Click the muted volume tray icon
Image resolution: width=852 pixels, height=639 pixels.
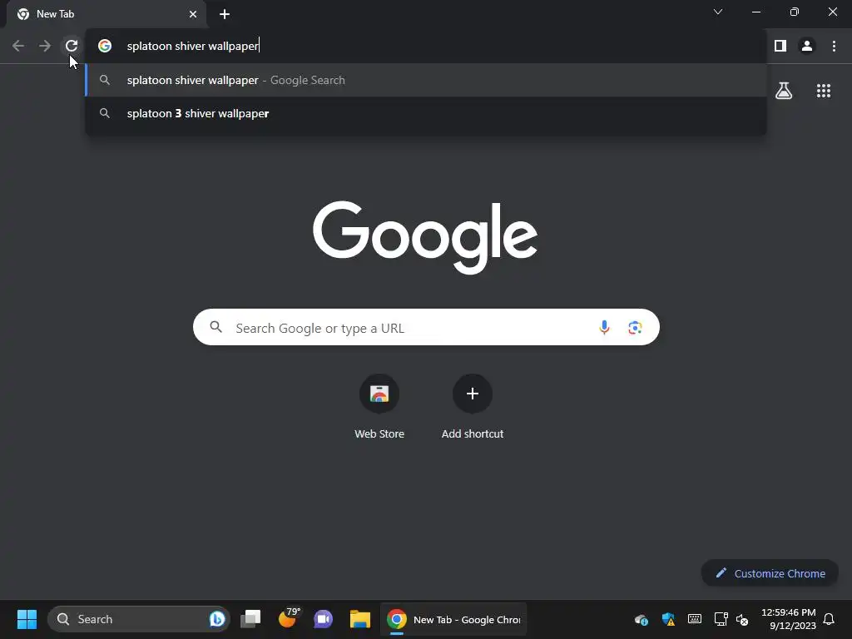[x=741, y=619]
